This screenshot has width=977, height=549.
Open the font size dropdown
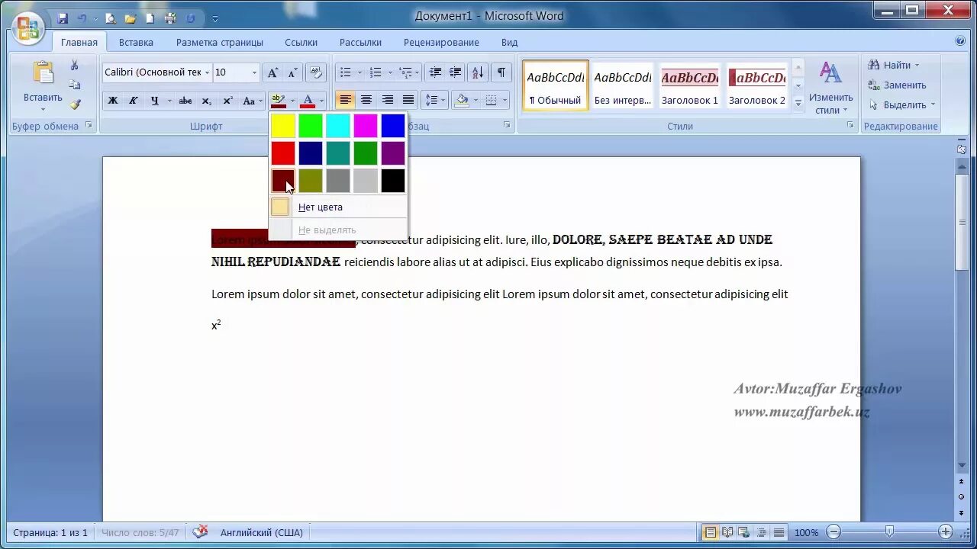(x=254, y=72)
